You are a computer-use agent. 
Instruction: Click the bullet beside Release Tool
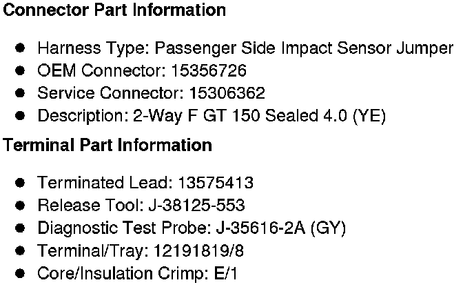point(21,206)
